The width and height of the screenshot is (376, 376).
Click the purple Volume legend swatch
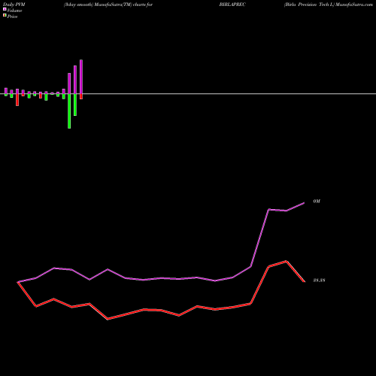point(5,9)
